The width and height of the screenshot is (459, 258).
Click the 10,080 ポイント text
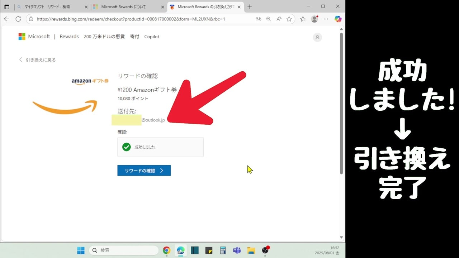[x=133, y=99]
